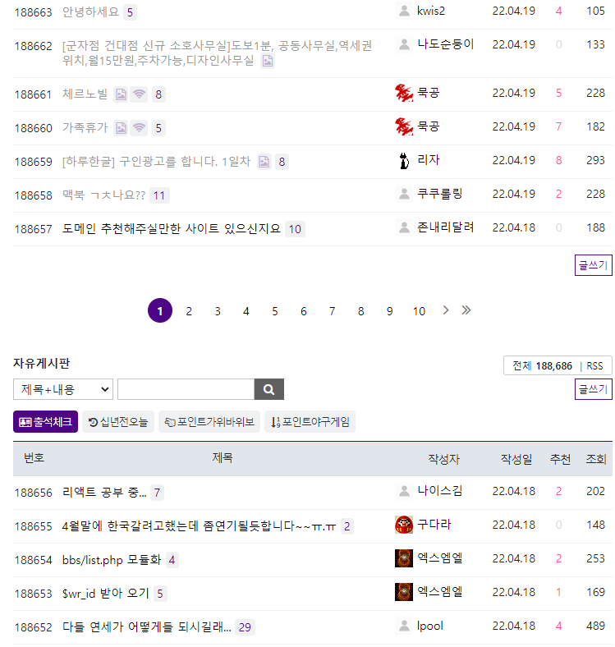Open post 리액트 공부 중...
Viewport: 615px width, 647px height.
point(104,492)
